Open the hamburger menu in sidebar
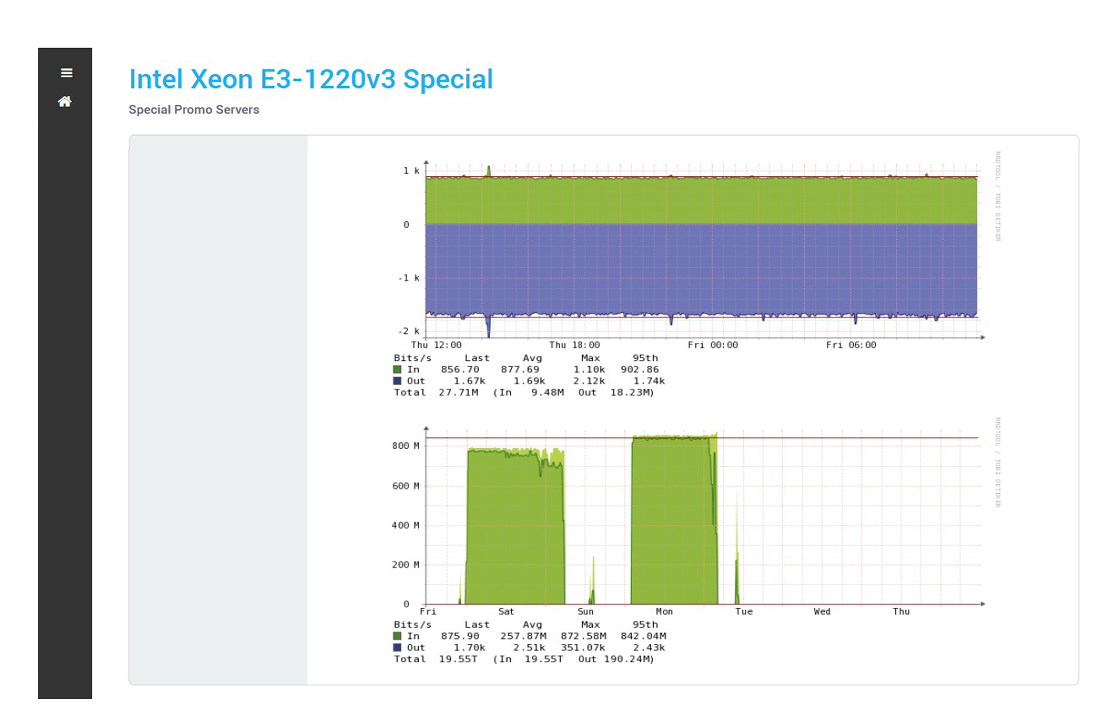This screenshot has width=1111, height=721. [x=66, y=73]
